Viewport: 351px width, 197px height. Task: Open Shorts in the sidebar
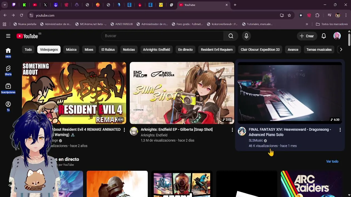point(8,70)
